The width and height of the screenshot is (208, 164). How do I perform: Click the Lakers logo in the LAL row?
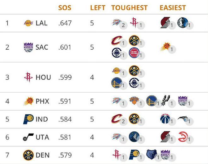tap(28, 23)
